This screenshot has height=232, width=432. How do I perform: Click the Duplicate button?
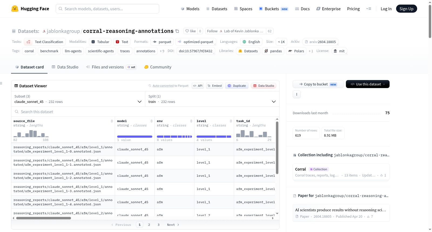coord(237,86)
